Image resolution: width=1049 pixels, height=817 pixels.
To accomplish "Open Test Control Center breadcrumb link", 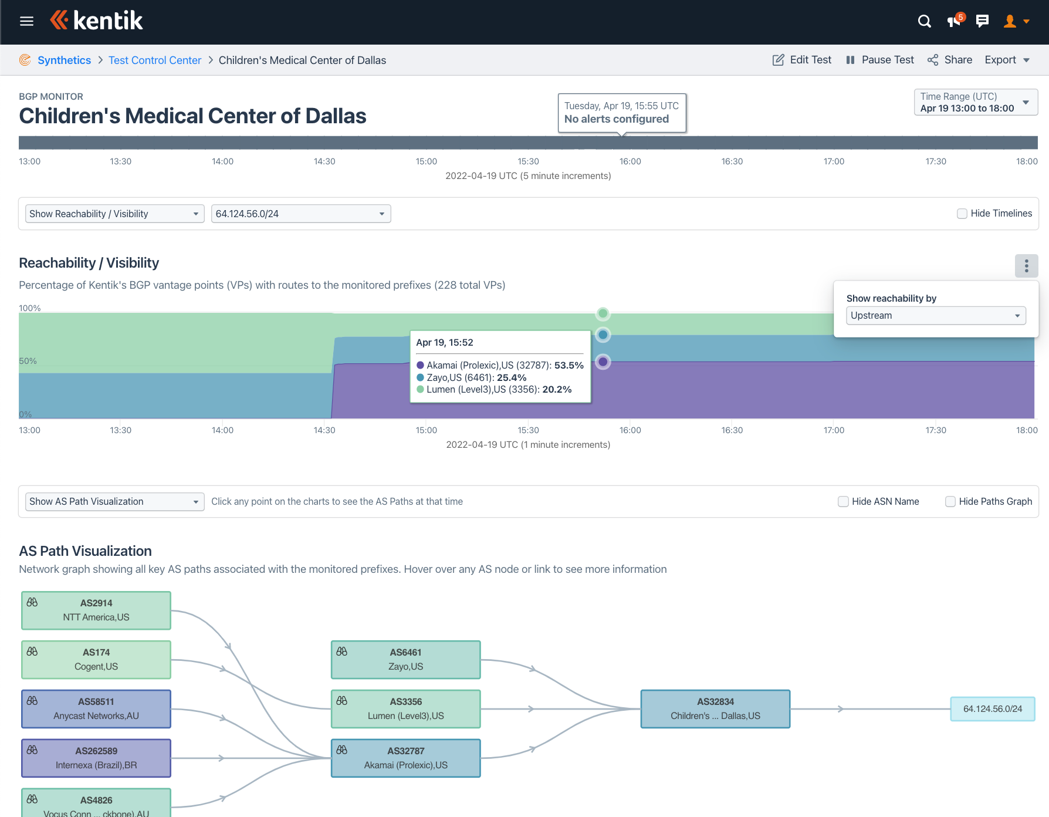I will pos(155,60).
